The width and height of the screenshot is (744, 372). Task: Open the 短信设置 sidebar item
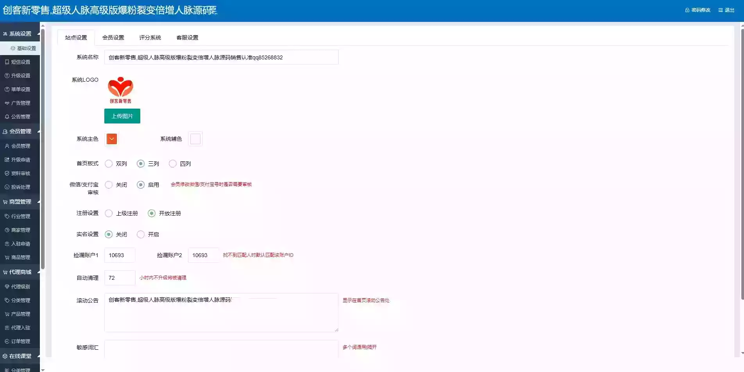[20, 62]
